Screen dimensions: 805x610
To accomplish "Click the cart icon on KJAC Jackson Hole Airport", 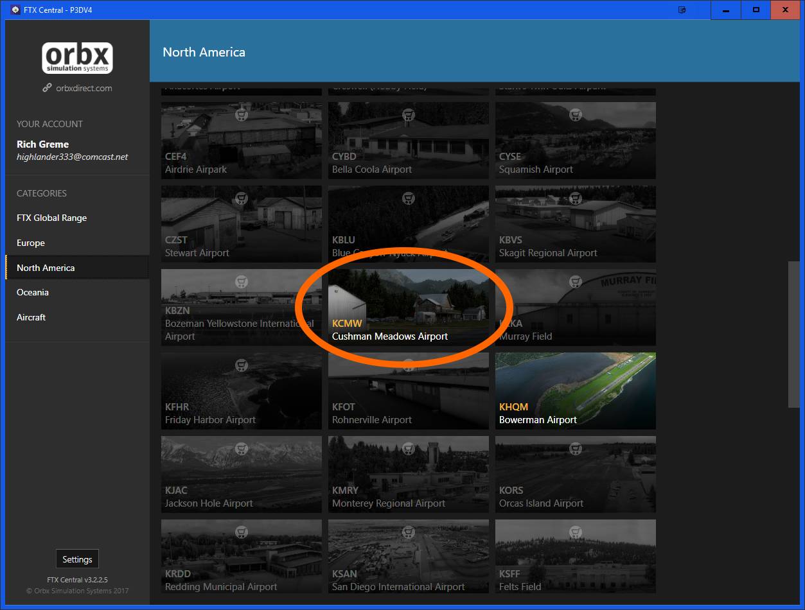I will click(x=242, y=449).
